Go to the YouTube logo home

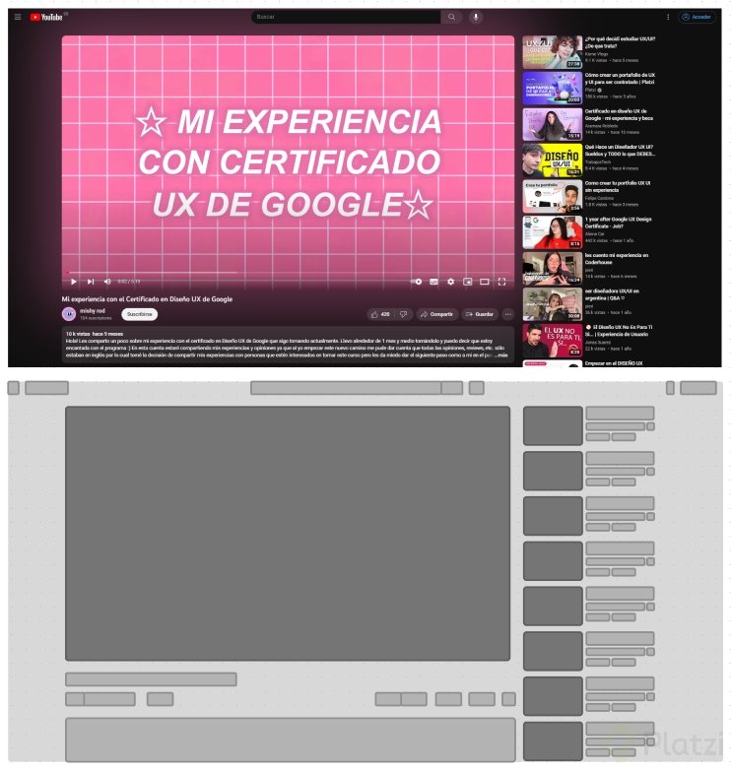point(46,17)
